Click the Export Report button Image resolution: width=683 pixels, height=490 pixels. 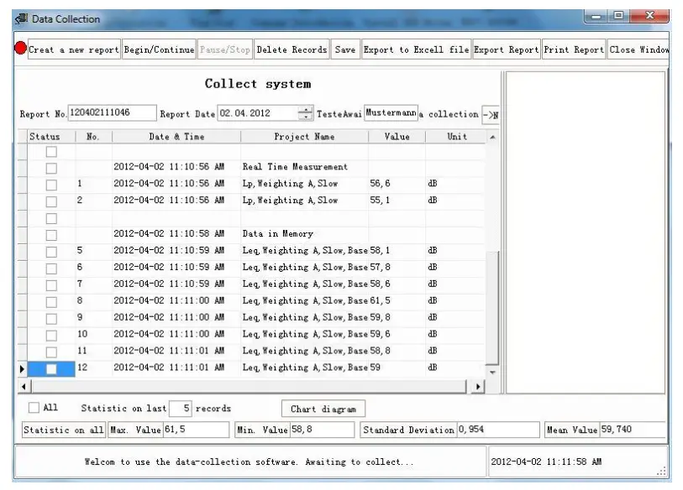coord(506,50)
